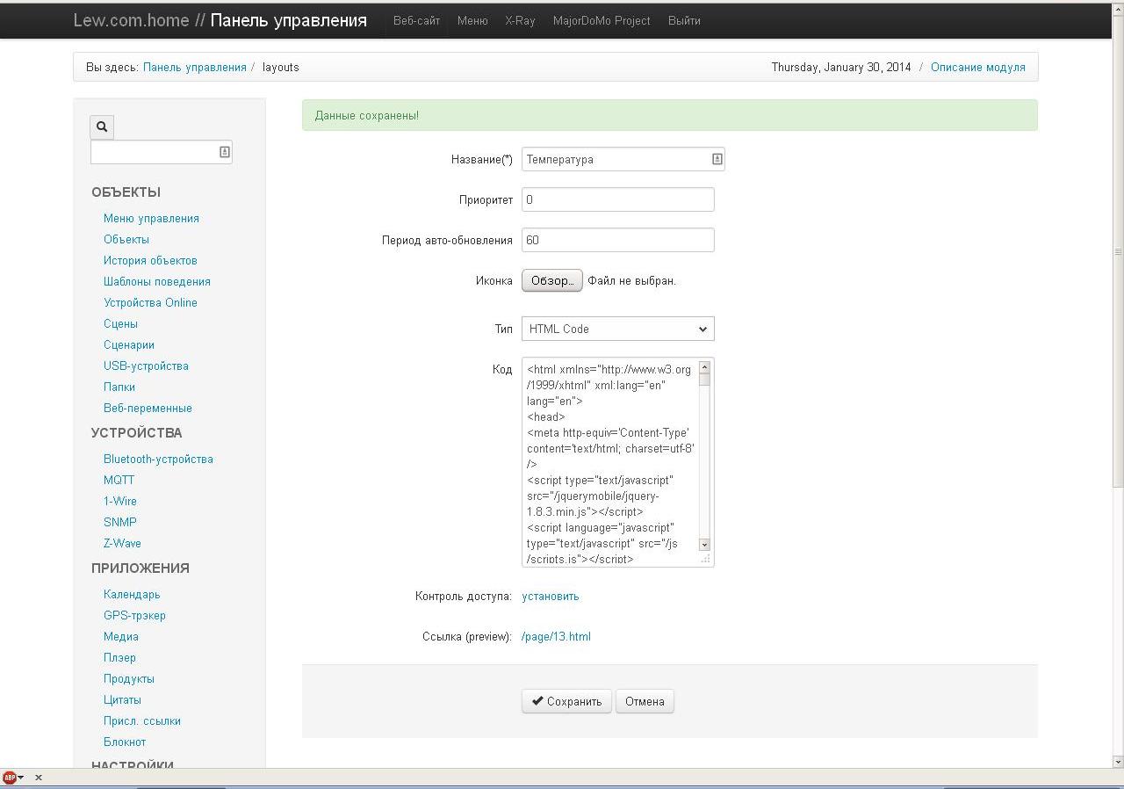Click the AdBlock icon in bottom bar
This screenshot has height=789, width=1124.
[10, 778]
